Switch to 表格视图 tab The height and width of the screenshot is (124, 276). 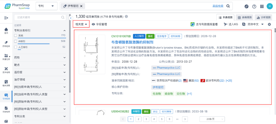(245, 17)
